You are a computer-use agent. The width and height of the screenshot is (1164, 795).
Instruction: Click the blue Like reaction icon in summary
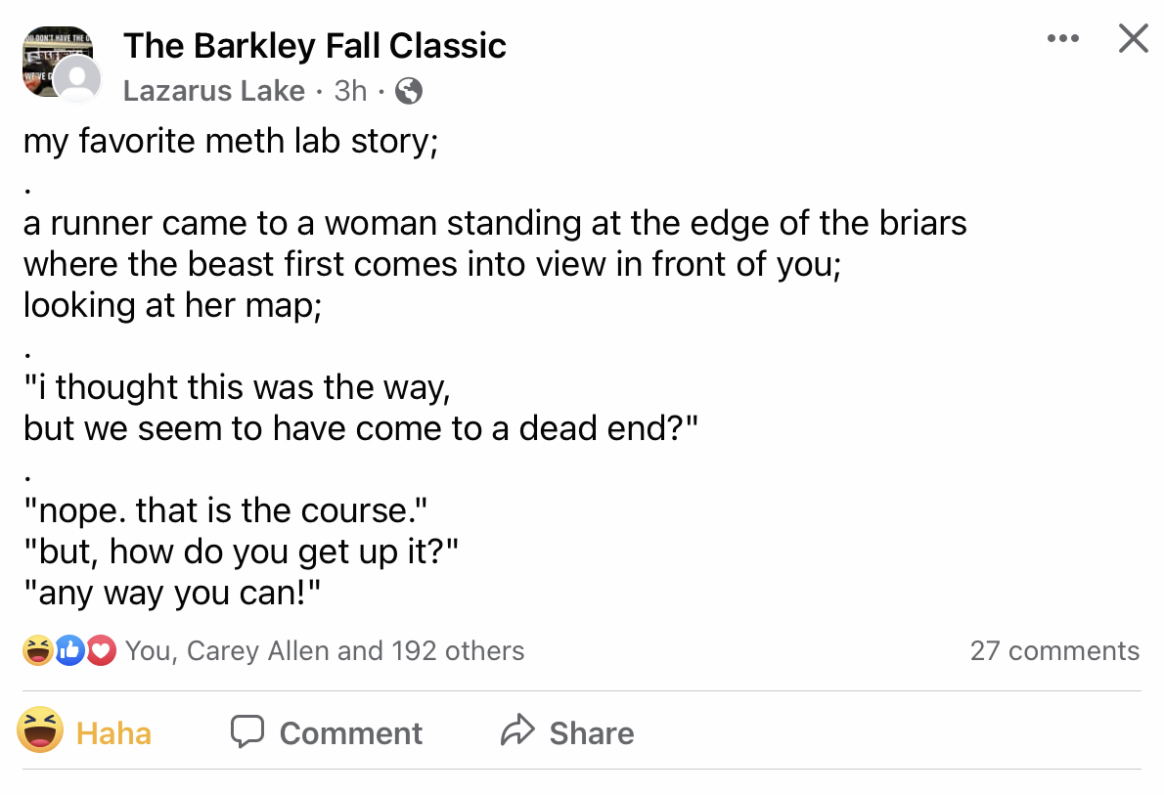(68, 650)
